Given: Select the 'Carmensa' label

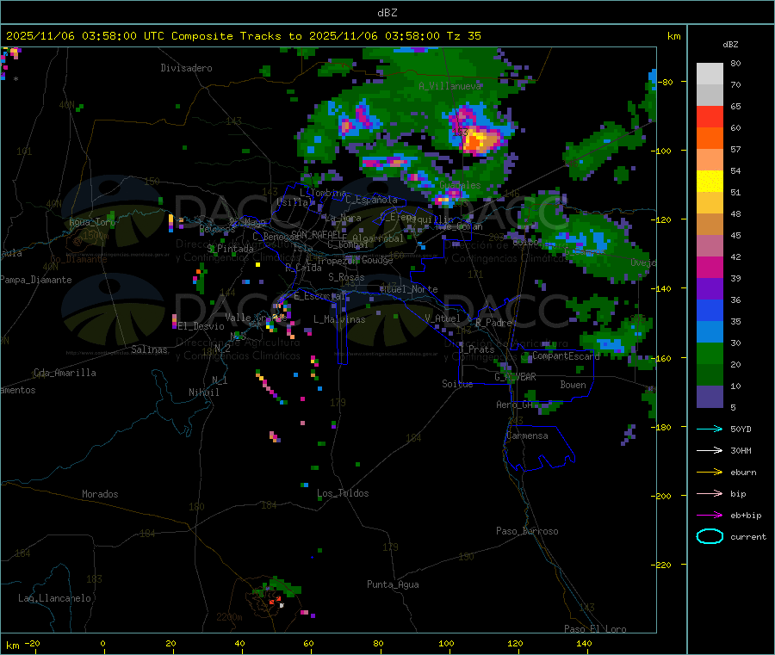Looking at the screenshot, I should [x=527, y=436].
